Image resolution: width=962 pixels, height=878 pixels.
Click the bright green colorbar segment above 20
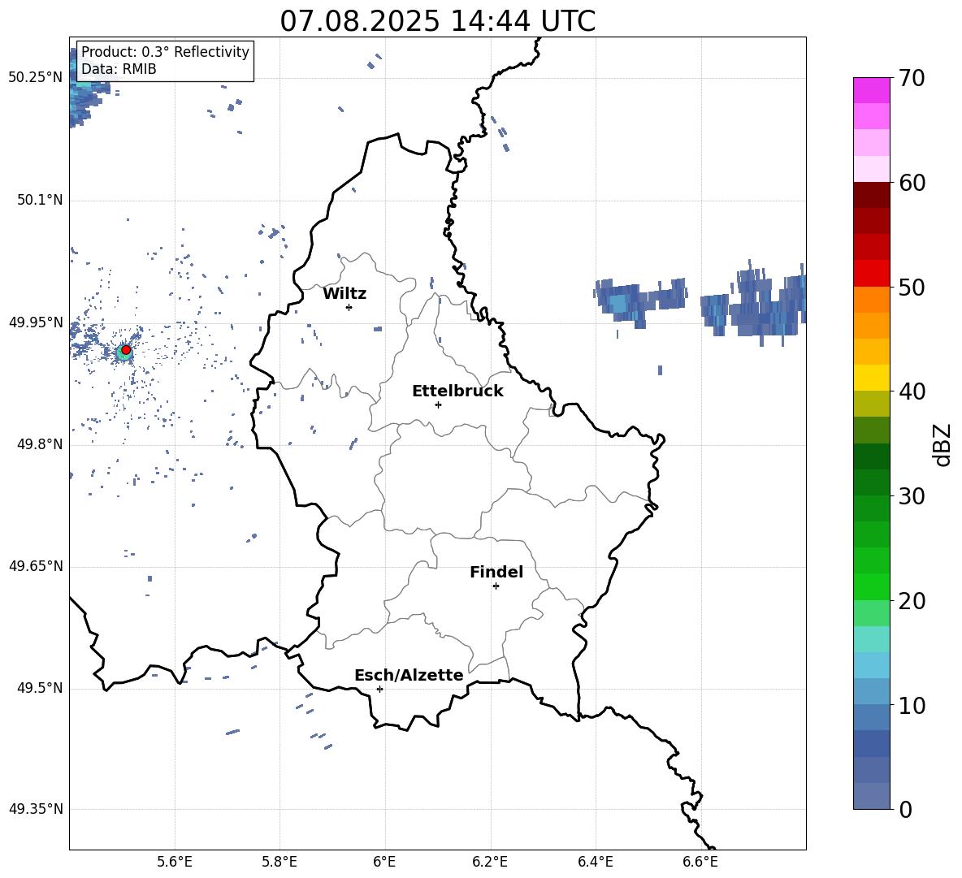point(871,586)
